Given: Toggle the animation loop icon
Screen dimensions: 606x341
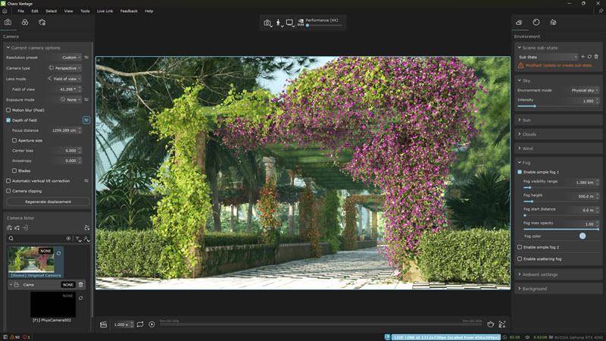Looking at the screenshot, I should 140,324.
